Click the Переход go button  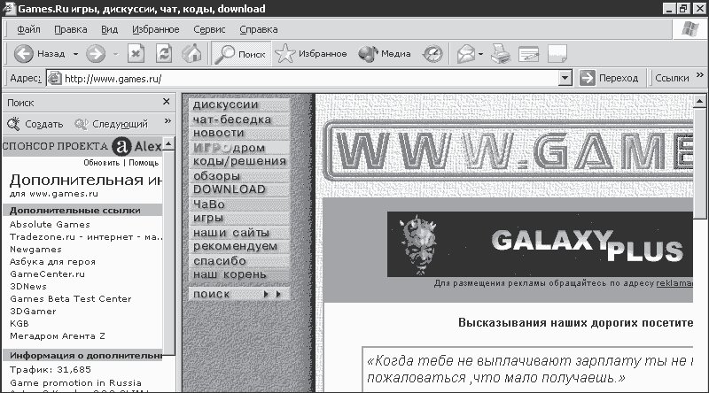[x=609, y=78]
